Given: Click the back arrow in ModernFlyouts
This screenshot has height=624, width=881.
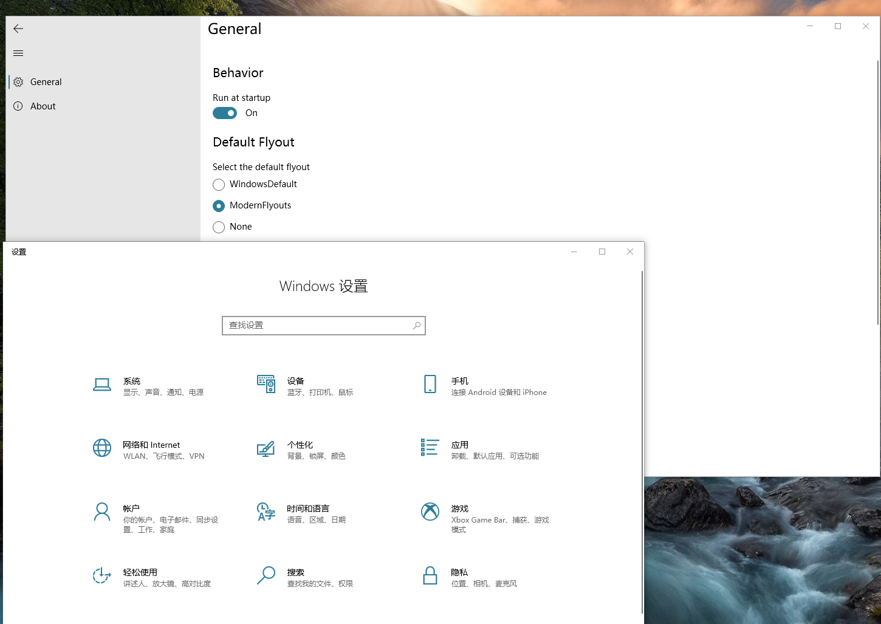Looking at the screenshot, I should coord(18,29).
